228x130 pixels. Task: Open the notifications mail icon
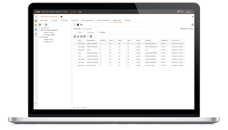point(178,12)
